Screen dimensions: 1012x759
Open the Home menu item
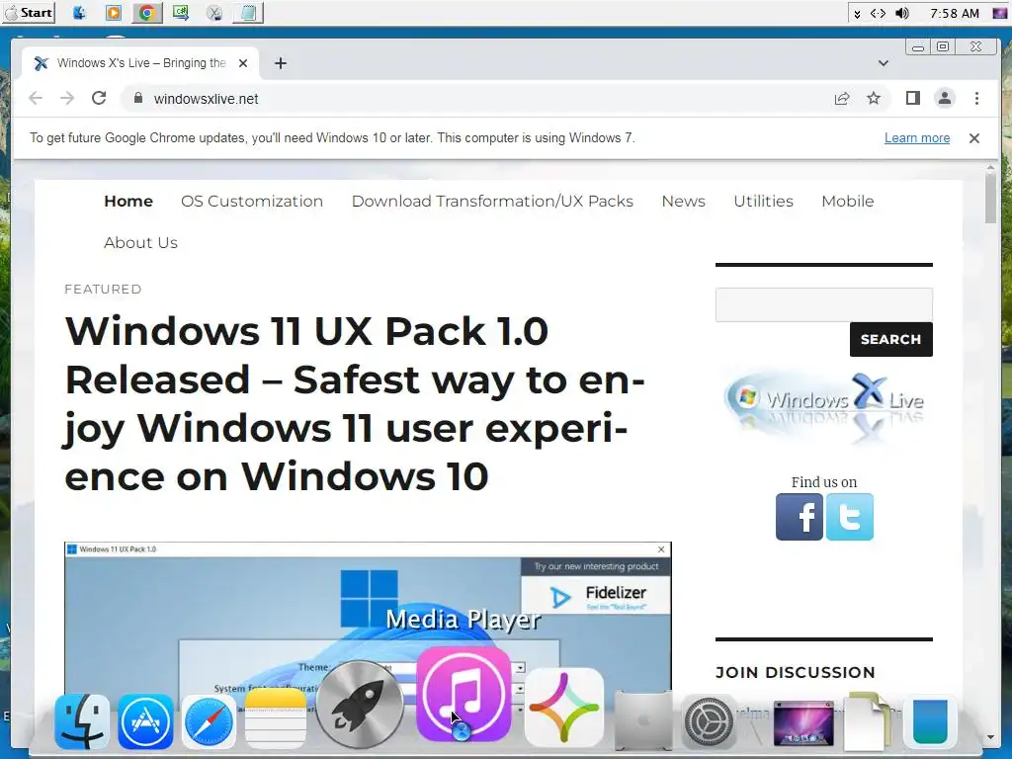[128, 202]
